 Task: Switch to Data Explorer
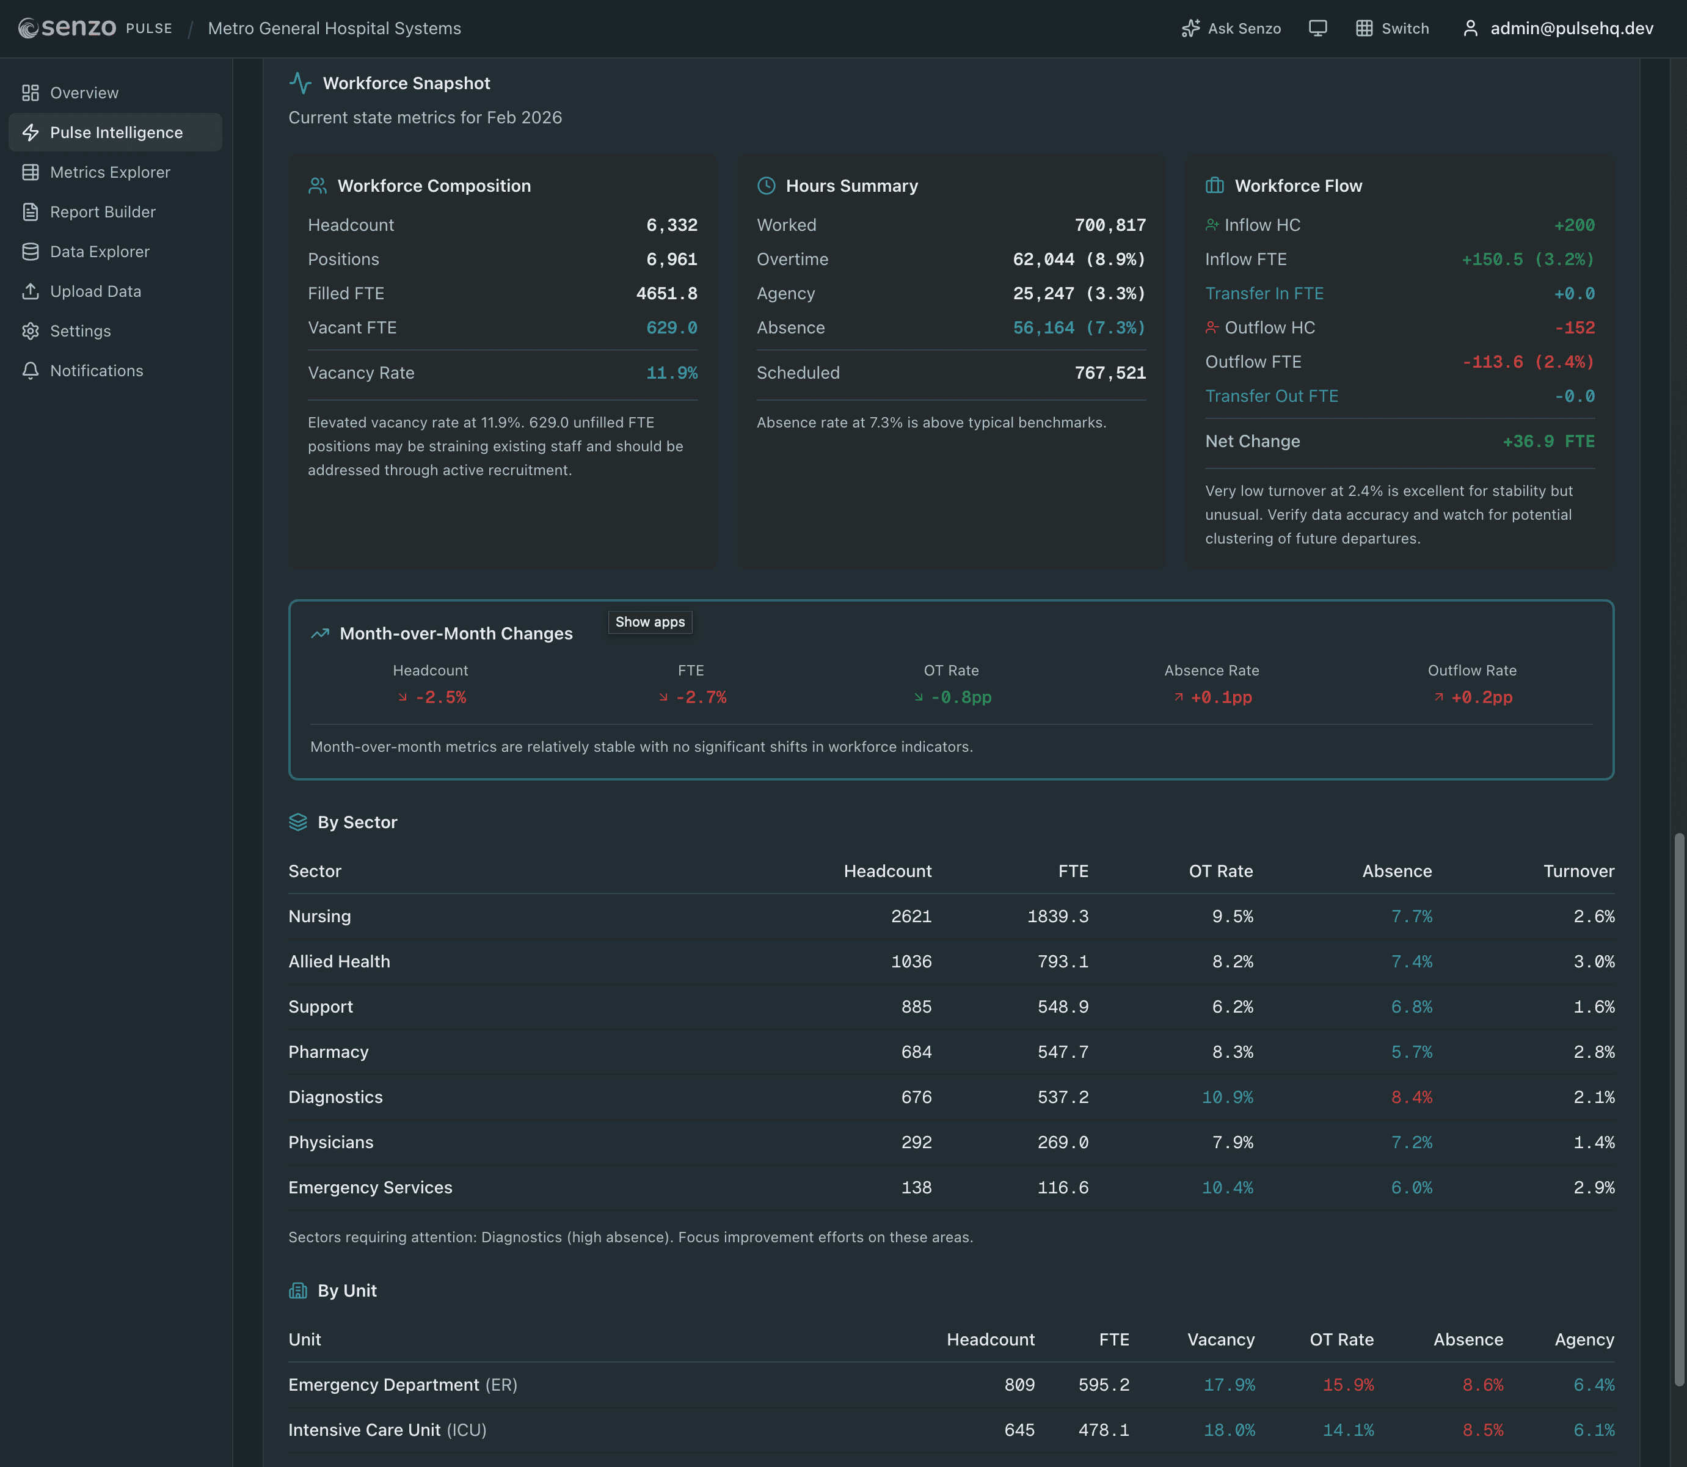[x=99, y=252]
